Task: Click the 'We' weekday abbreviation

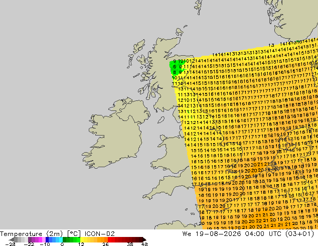Action: [187, 234]
